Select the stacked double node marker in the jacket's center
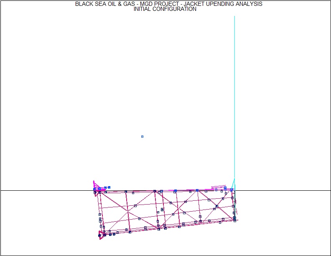This screenshot has width=331, height=256. [x=162, y=210]
